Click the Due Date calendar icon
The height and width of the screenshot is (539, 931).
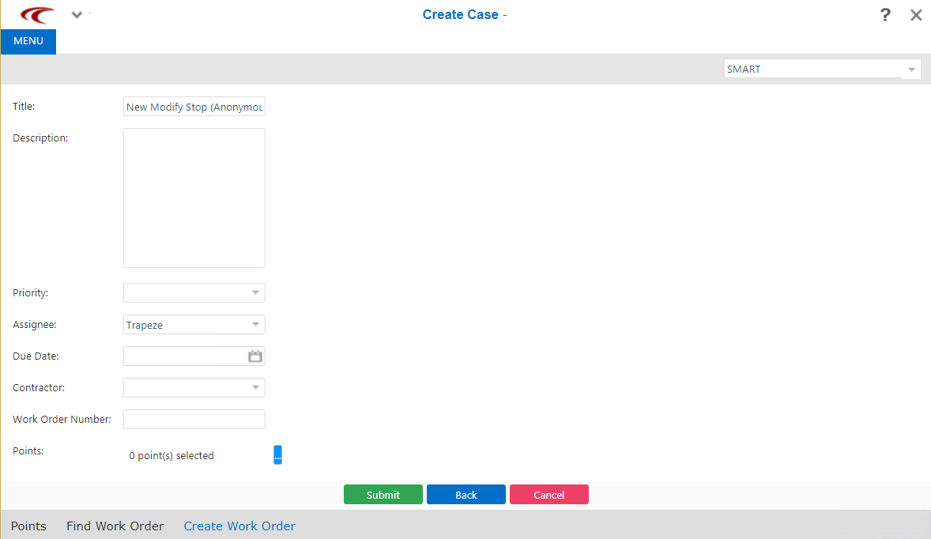(x=254, y=356)
